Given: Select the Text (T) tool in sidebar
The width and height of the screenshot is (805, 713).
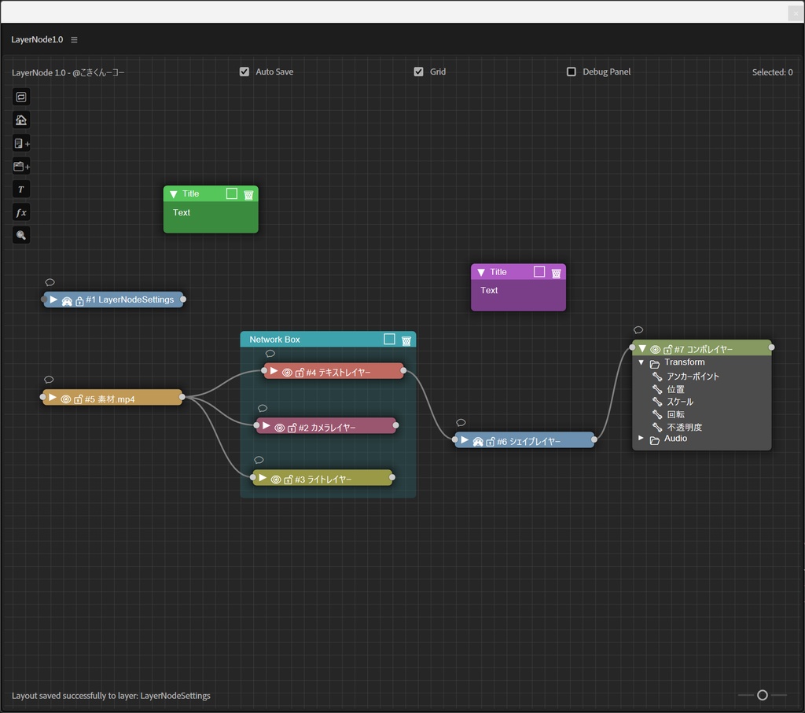Looking at the screenshot, I should 20,189.
